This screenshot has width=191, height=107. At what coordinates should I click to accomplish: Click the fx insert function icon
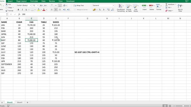click(x=19, y=14)
